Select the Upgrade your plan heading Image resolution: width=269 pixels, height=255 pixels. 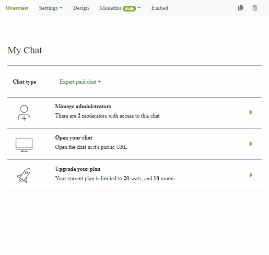pos(78,169)
